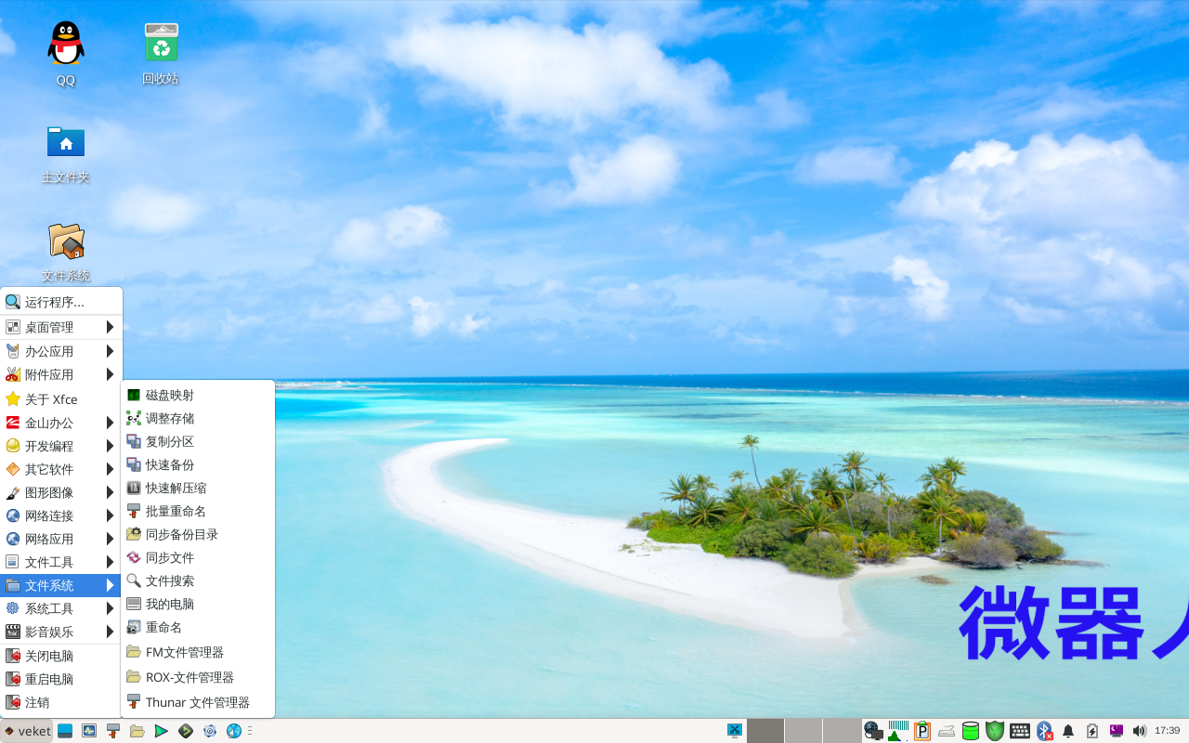1189x743 pixels.
Task: Expand the 开发编程 submenu arrow
Action: (x=110, y=446)
